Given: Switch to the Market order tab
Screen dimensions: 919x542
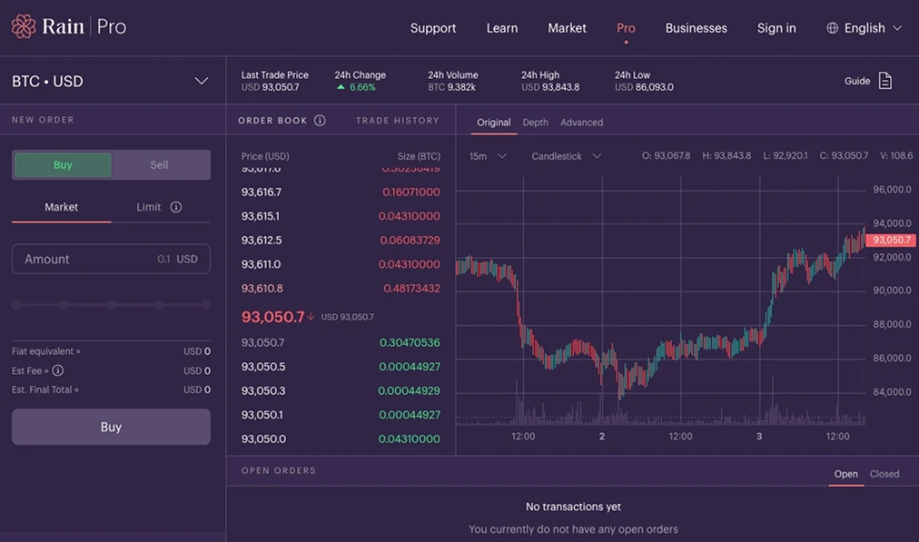Looking at the screenshot, I should coord(61,207).
